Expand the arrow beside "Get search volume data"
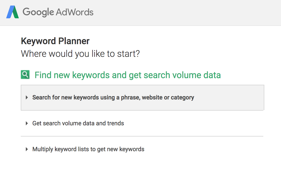The width and height of the screenshot is (281, 171). (27, 124)
